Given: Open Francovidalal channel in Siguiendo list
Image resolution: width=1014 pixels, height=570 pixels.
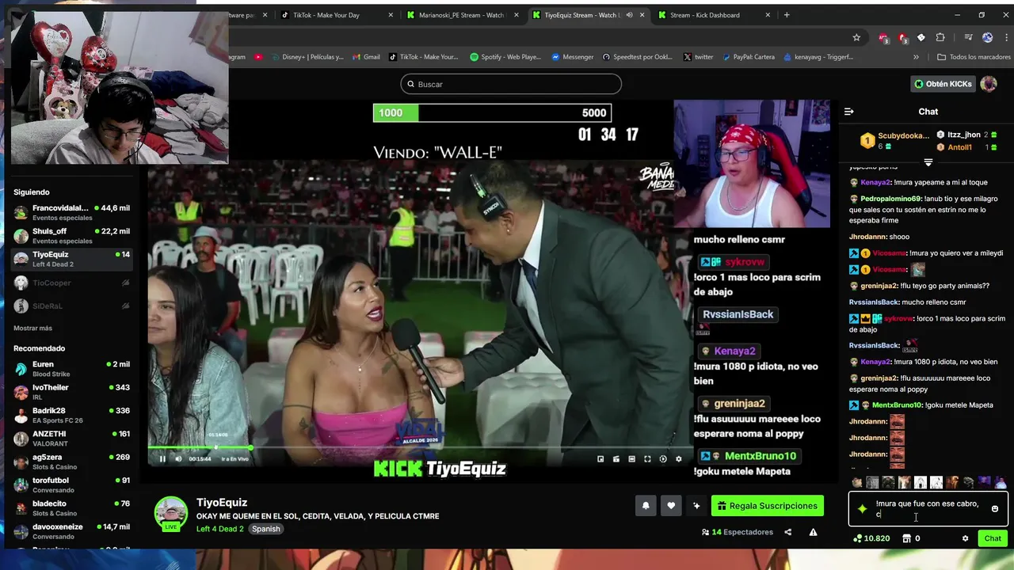Looking at the screenshot, I should [x=71, y=212].
